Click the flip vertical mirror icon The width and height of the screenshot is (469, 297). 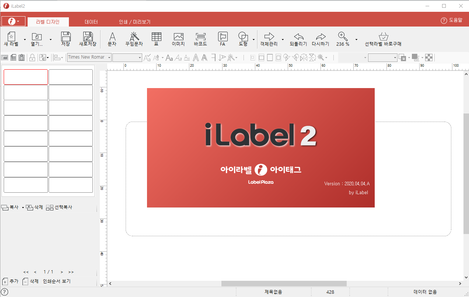tap(312, 57)
